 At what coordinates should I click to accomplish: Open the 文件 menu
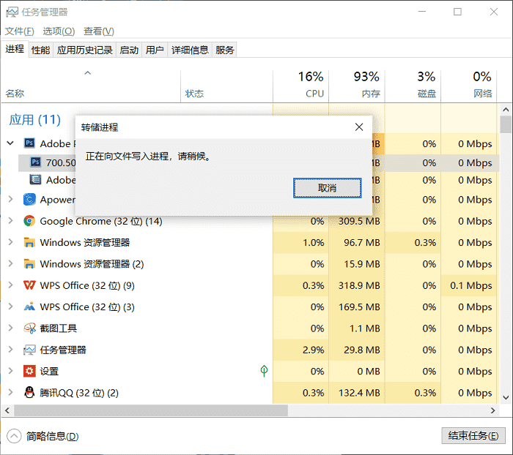20,31
